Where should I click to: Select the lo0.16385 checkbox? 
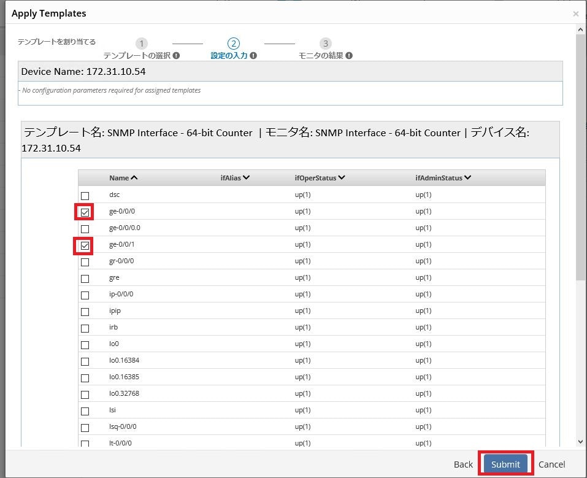(x=85, y=378)
